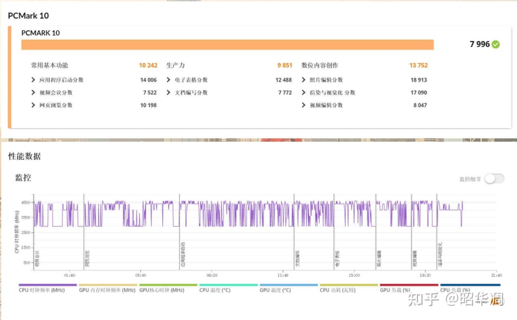
Task: Click the 文档编写 marker on the chart
Action: [x=297, y=259]
